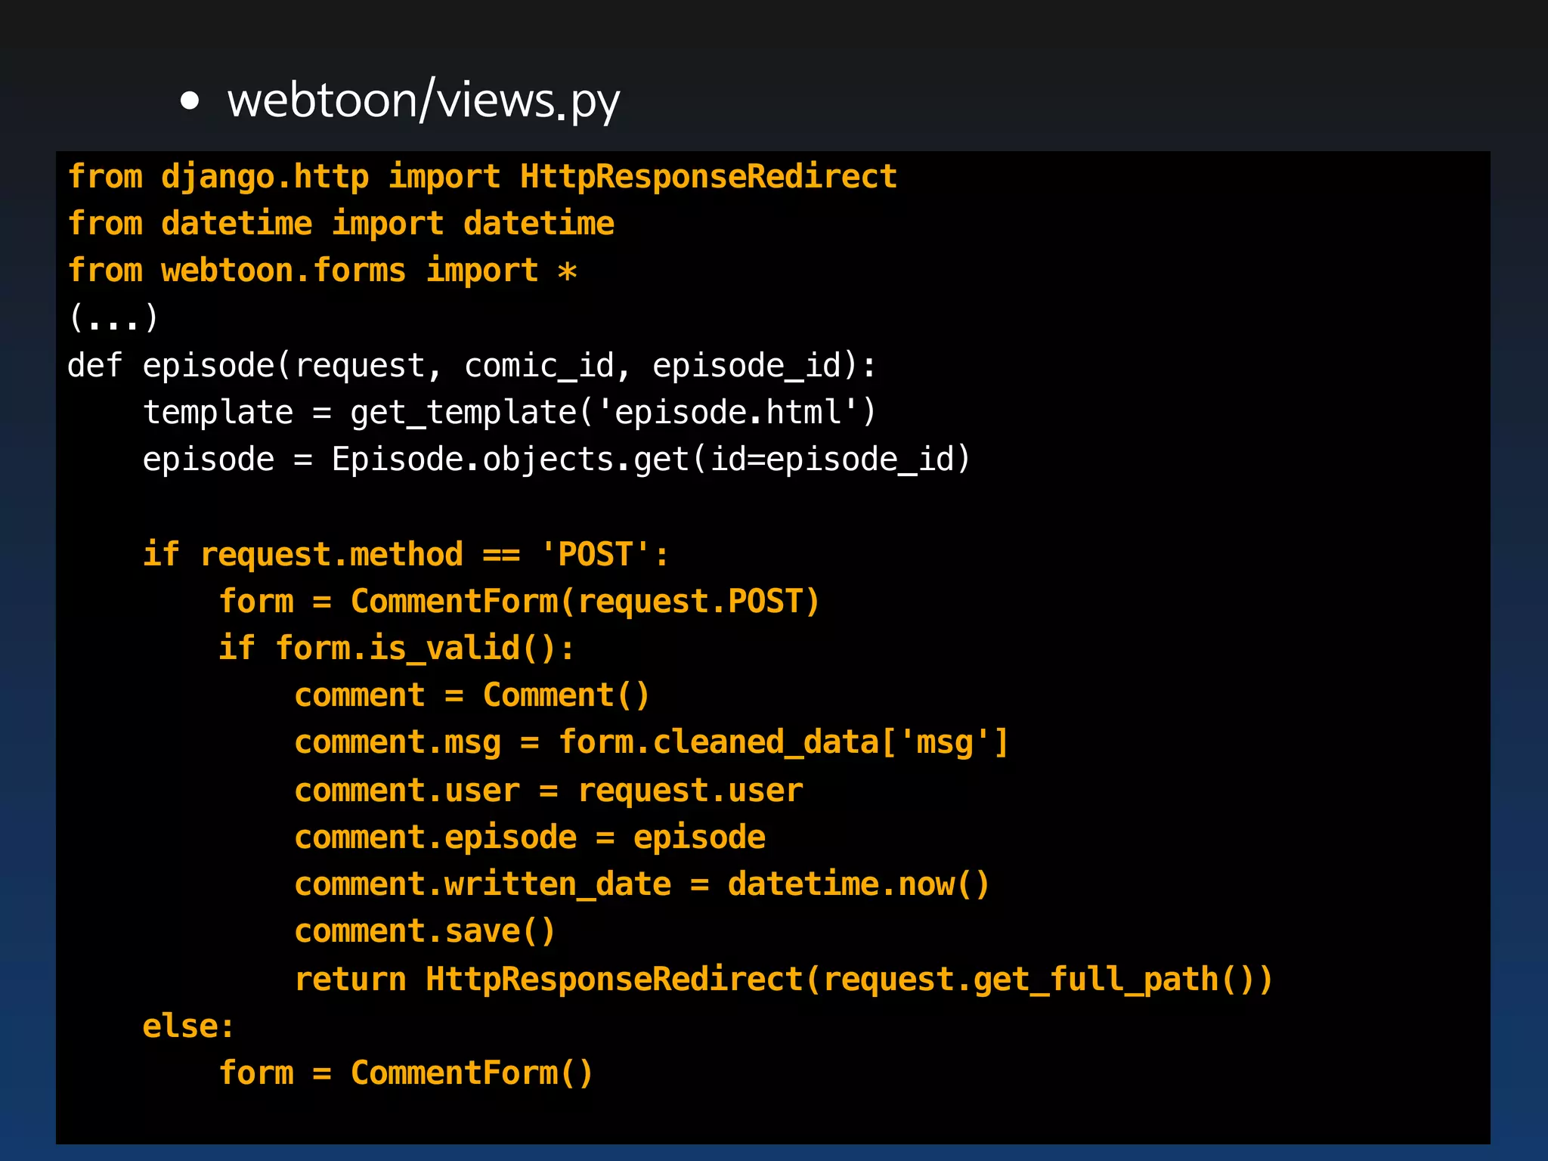The width and height of the screenshot is (1548, 1161).
Task: Click 'comment.written_date = datetime.now()' line
Action: (642, 884)
